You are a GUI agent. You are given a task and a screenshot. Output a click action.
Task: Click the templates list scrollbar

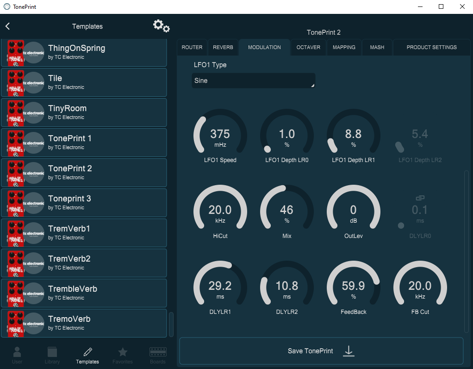171,325
